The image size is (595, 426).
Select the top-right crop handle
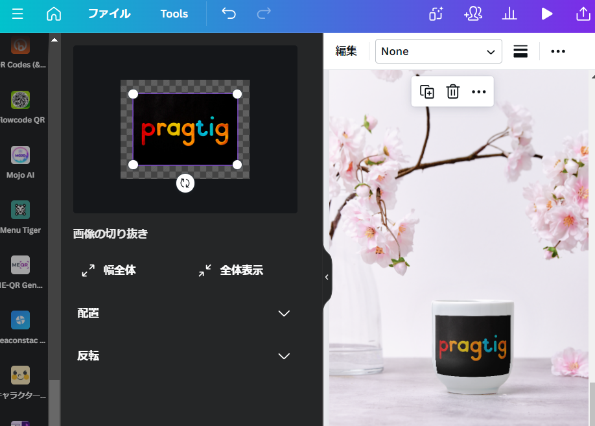(x=237, y=94)
